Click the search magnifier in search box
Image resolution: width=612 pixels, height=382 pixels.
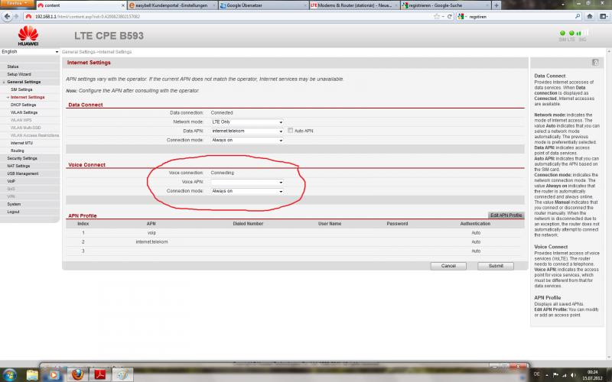pyautogui.click(x=578, y=16)
